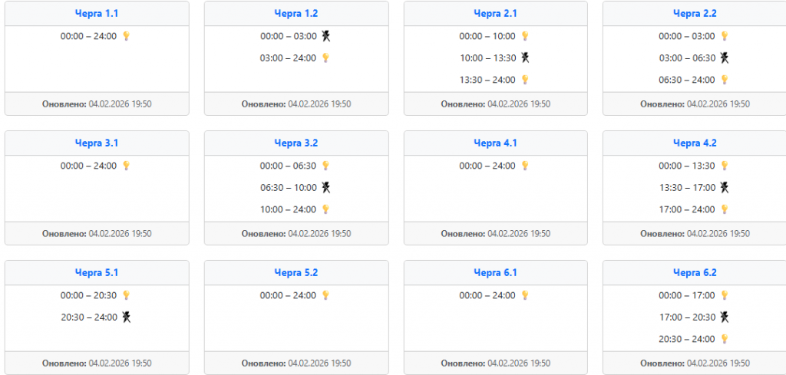Click the Оновлено timestamp in Черга 2.2

(695, 104)
